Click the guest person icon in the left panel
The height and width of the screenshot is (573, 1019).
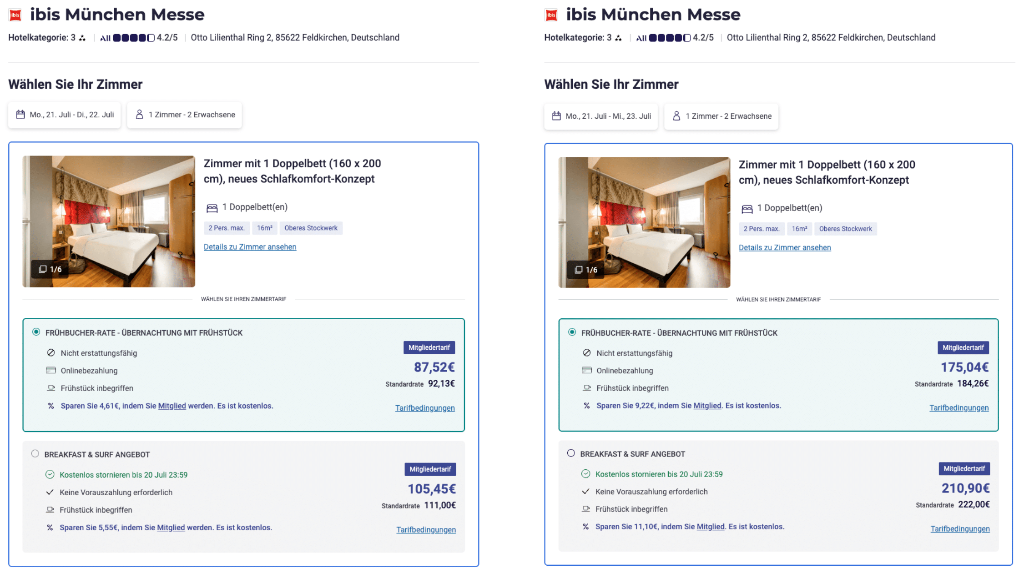140,114
